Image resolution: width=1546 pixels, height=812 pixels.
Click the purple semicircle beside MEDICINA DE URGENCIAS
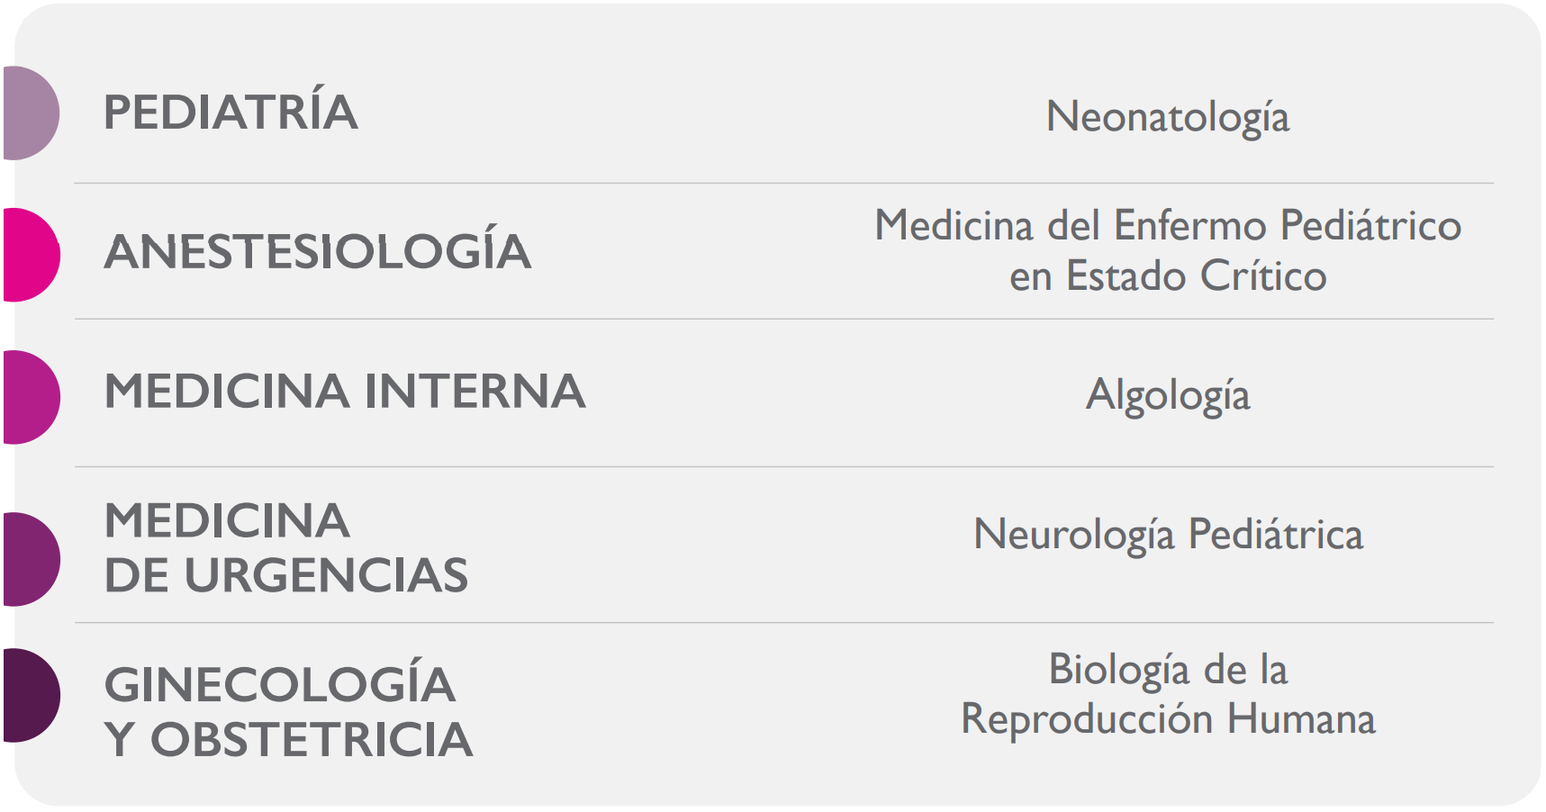(x=32, y=559)
